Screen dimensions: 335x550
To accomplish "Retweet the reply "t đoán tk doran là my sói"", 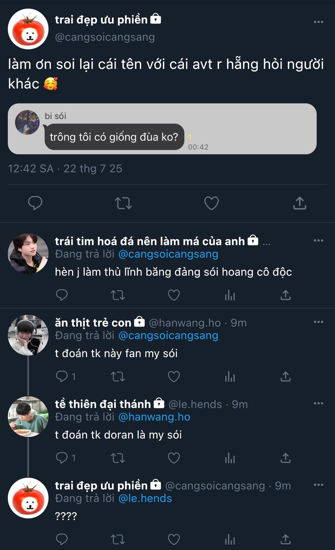I will coord(118,458).
